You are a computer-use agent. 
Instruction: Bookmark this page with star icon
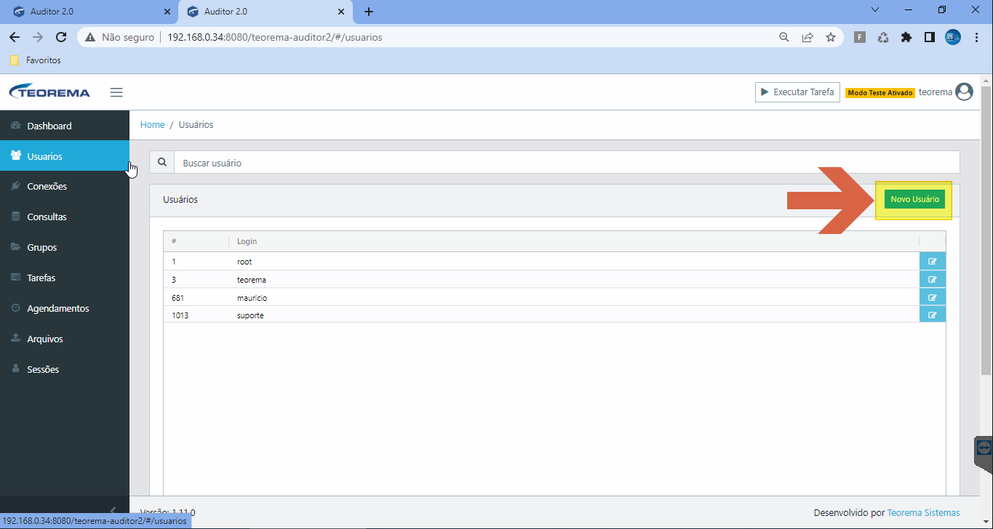click(x=831, y=37)
